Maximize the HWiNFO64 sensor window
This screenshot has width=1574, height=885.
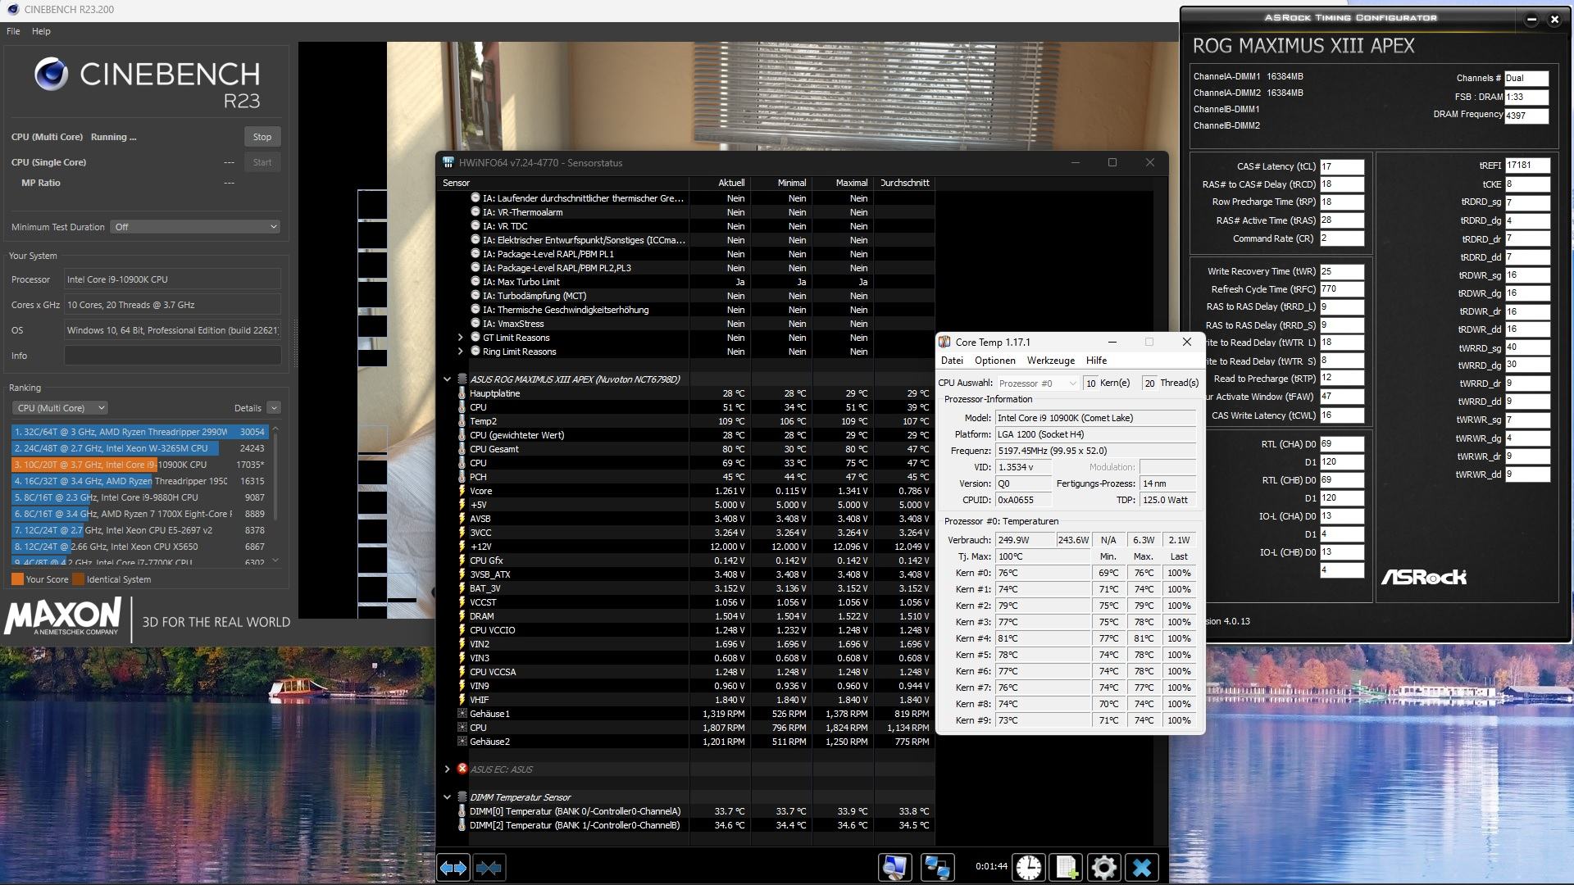click(1112, 162)
